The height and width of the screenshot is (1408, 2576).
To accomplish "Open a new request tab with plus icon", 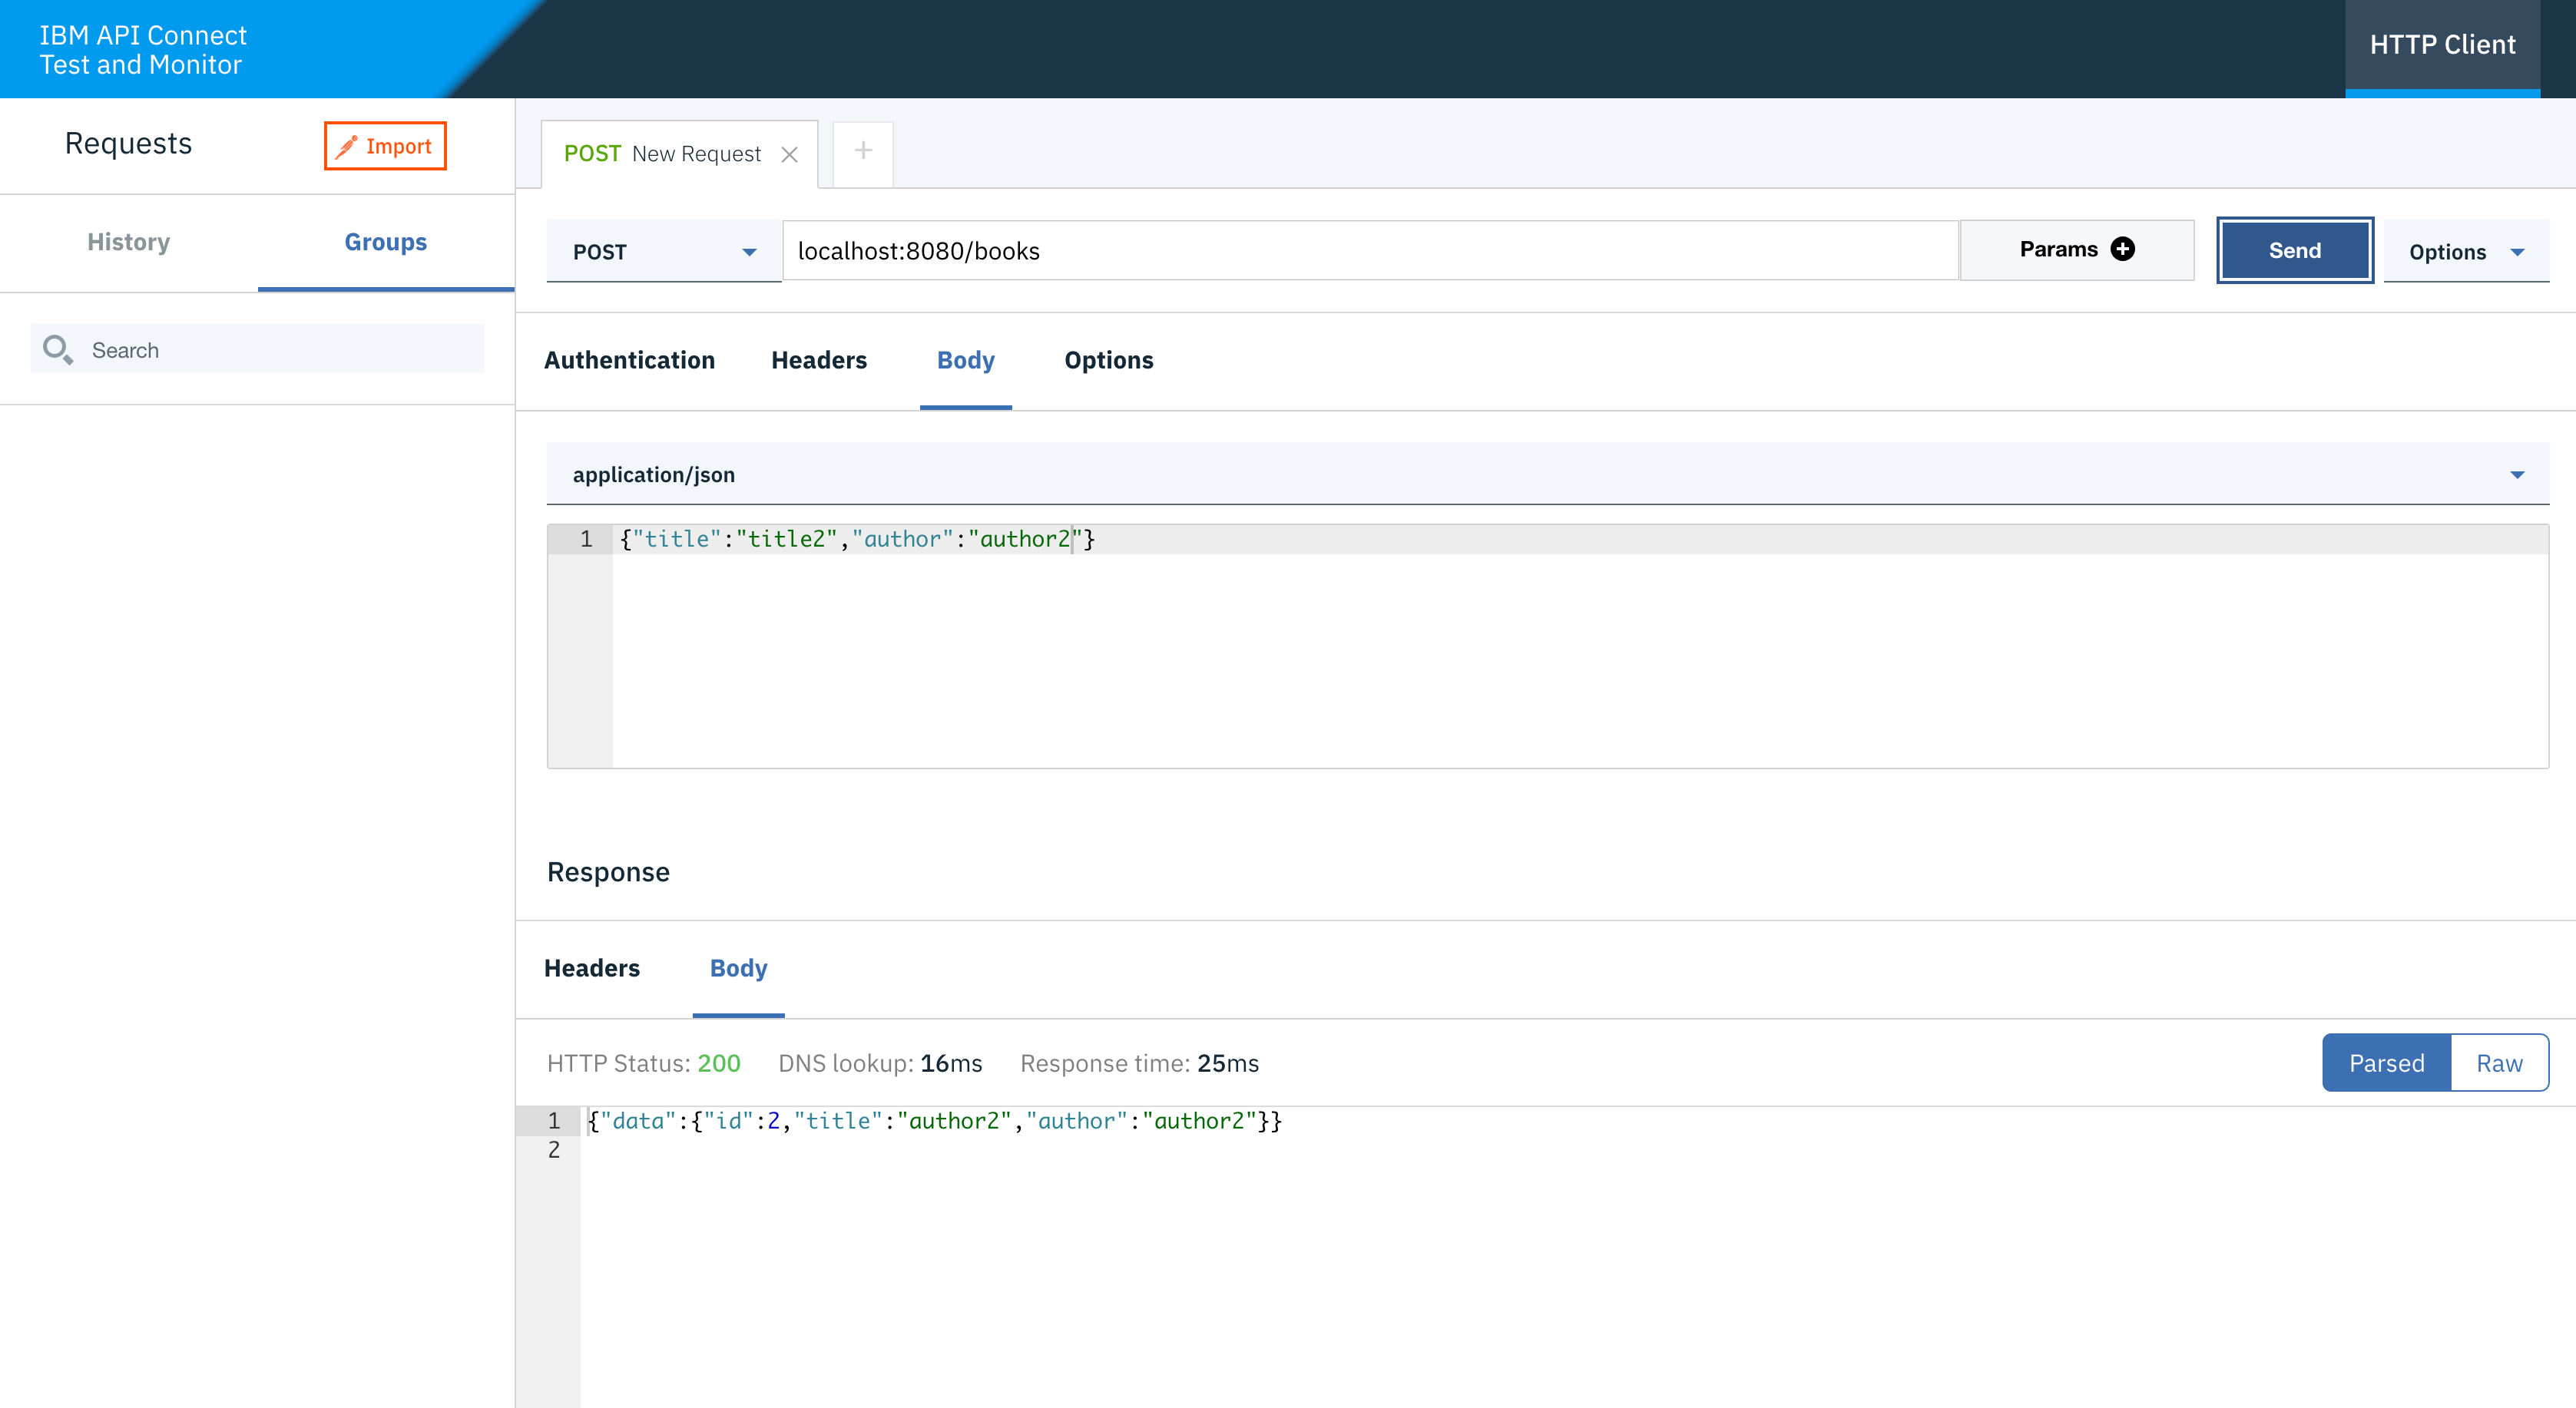I will tap(862, 153).
